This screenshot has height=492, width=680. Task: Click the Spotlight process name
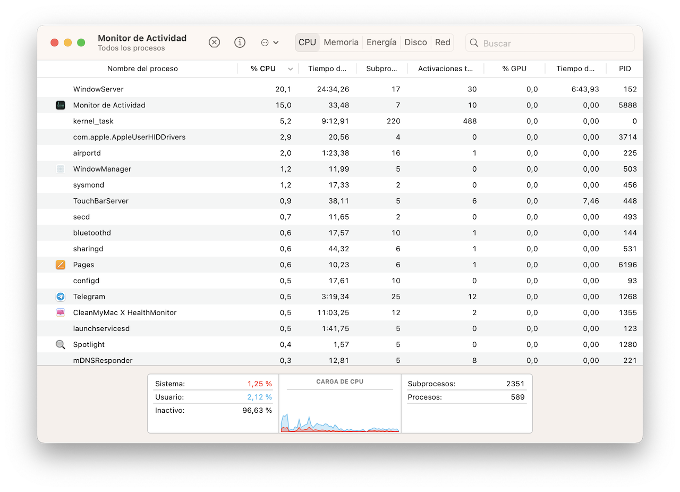(89, 344)
